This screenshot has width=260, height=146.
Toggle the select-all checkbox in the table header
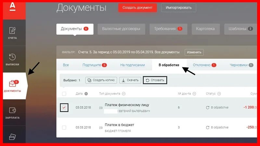pos(64,94)
